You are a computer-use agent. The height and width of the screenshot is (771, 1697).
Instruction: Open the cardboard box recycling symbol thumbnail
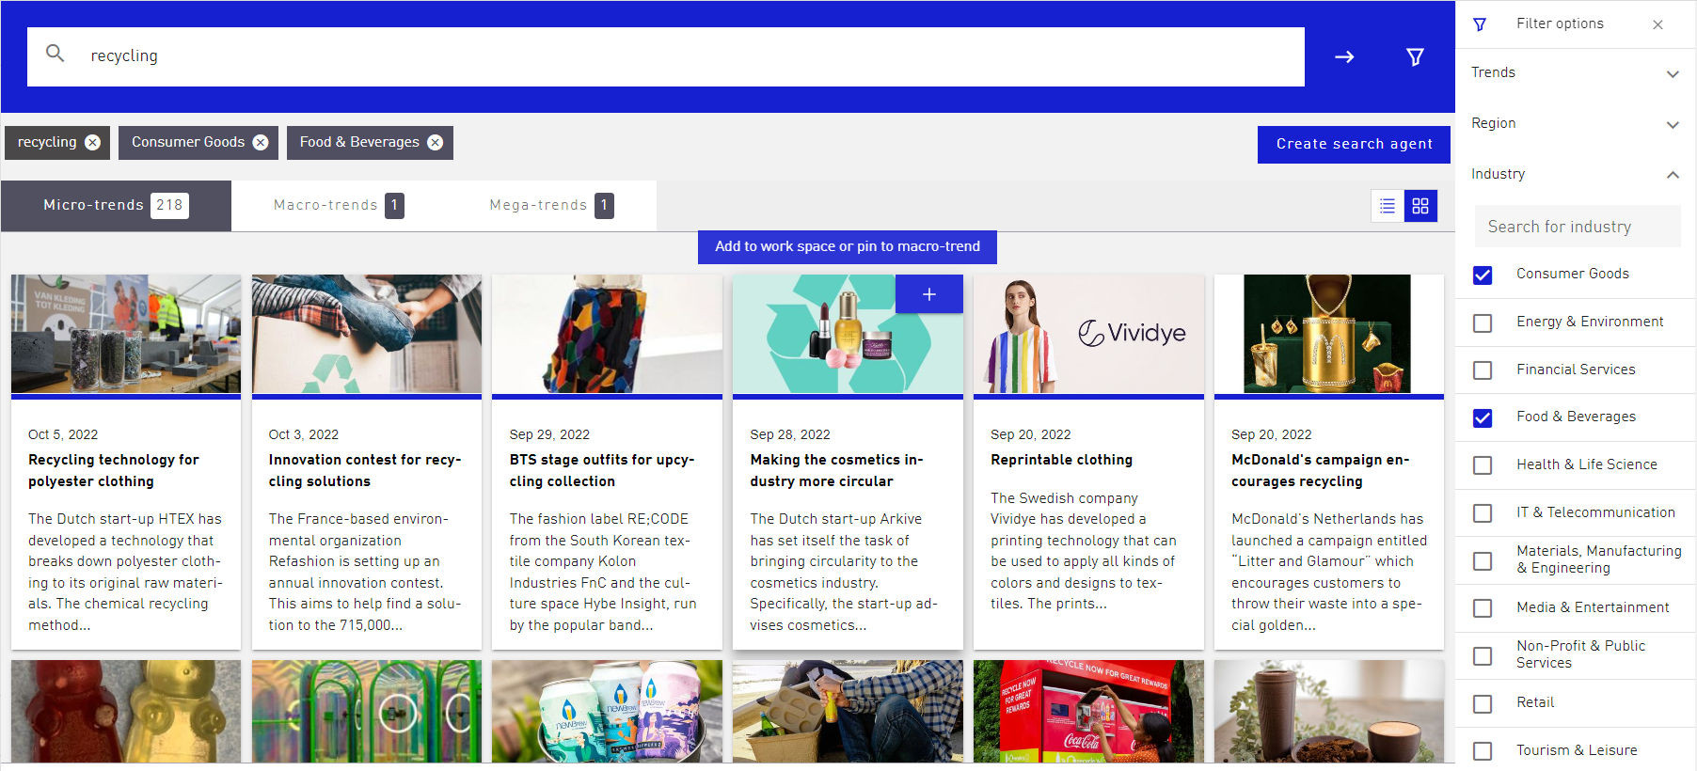coord(367,334)
